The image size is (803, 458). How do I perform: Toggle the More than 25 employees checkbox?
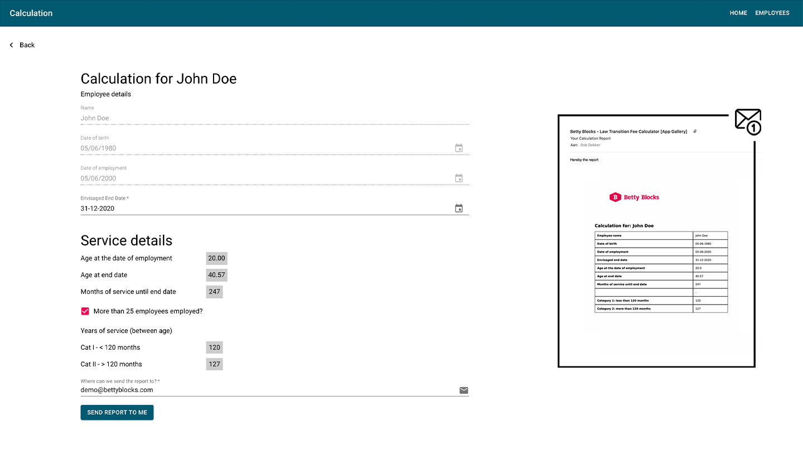pyautogui.click(x=85, y=311)
